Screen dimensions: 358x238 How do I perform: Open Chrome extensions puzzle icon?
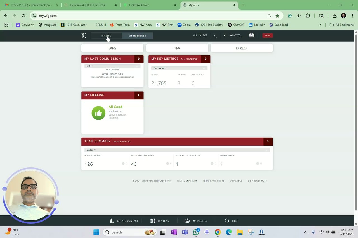[308, 16]
